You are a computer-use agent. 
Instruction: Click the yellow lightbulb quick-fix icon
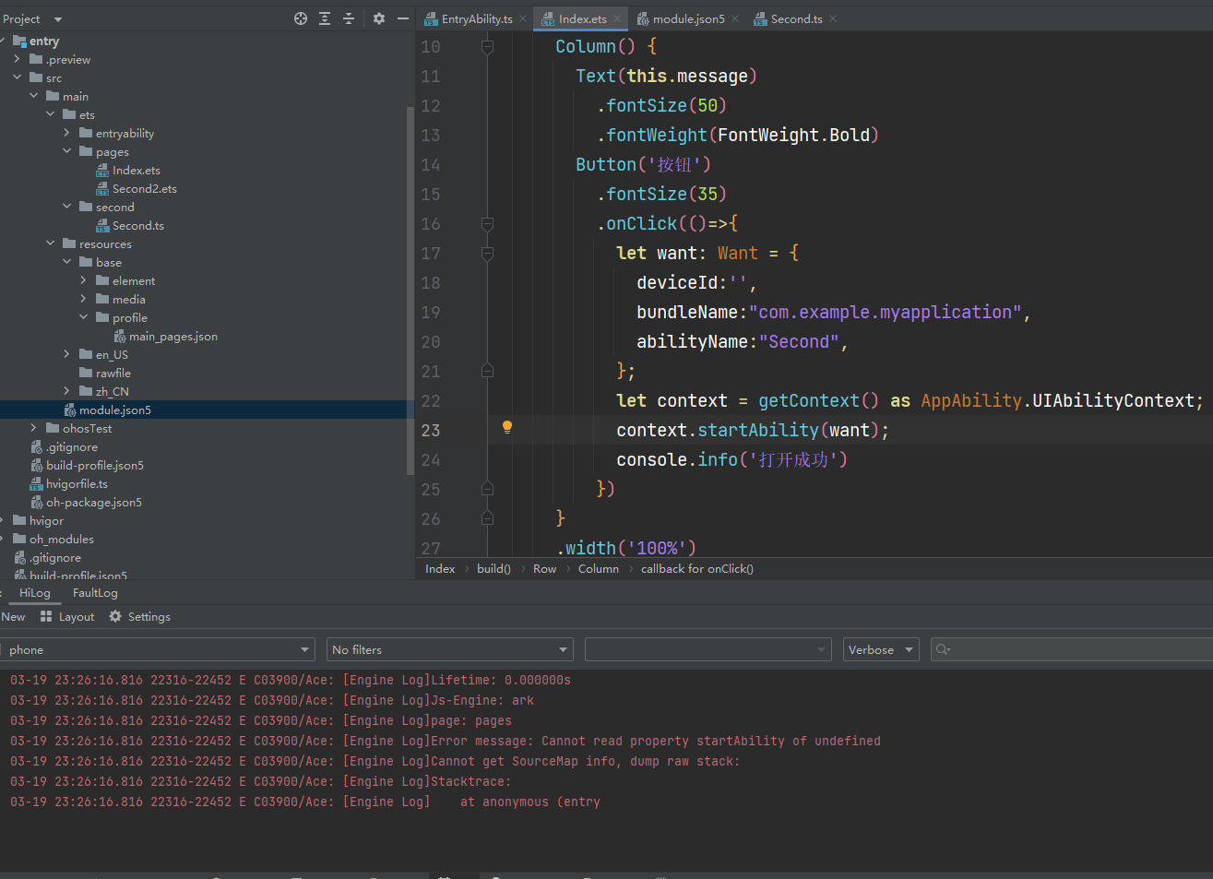[x=506, y=427]
